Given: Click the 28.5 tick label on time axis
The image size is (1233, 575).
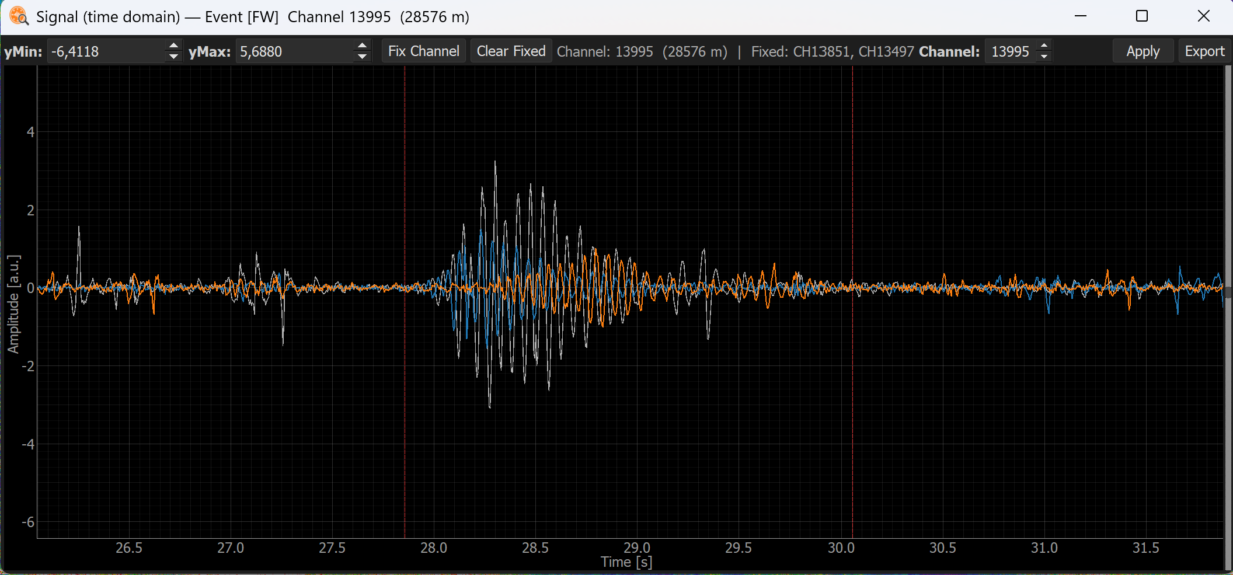Looking at the screenshot, I should pyautogui.click(x=535, y=548).
